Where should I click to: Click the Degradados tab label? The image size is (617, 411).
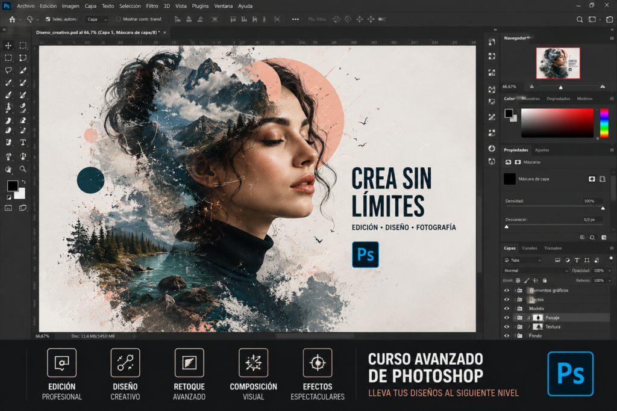point(559,99)
